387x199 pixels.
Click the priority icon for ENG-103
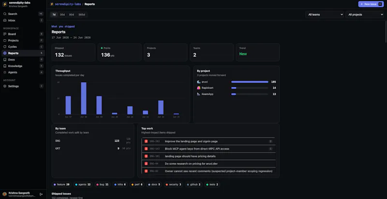[x=146, y=142]
